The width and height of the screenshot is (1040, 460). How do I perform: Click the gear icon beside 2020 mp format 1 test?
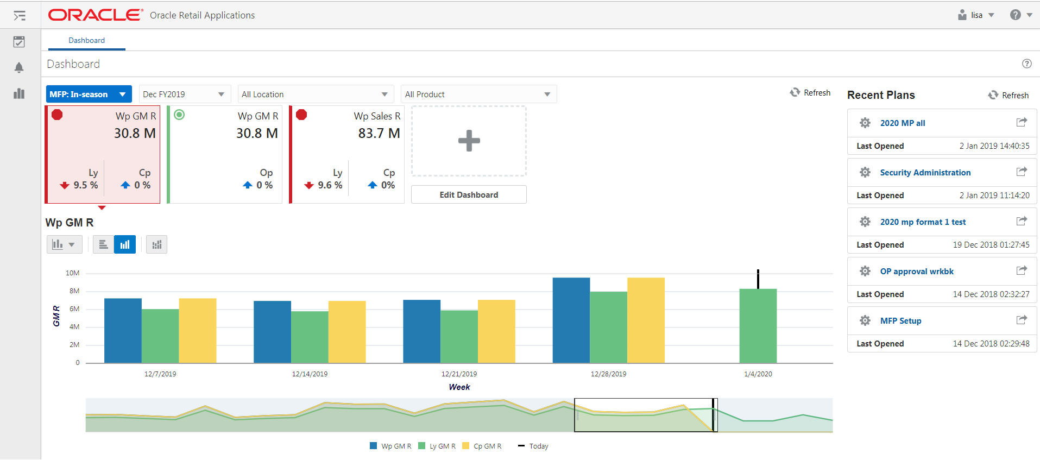[865, 222]
